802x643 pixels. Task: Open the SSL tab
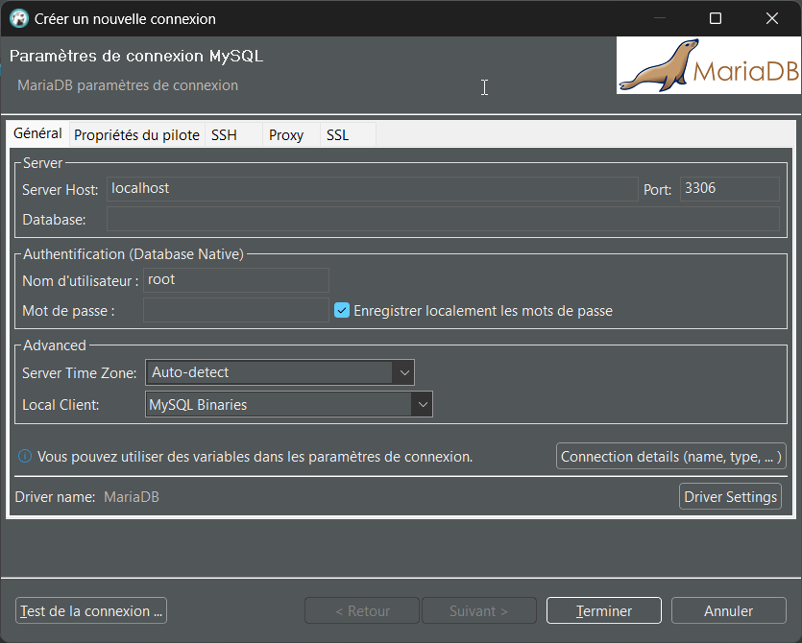click(337, 134)
